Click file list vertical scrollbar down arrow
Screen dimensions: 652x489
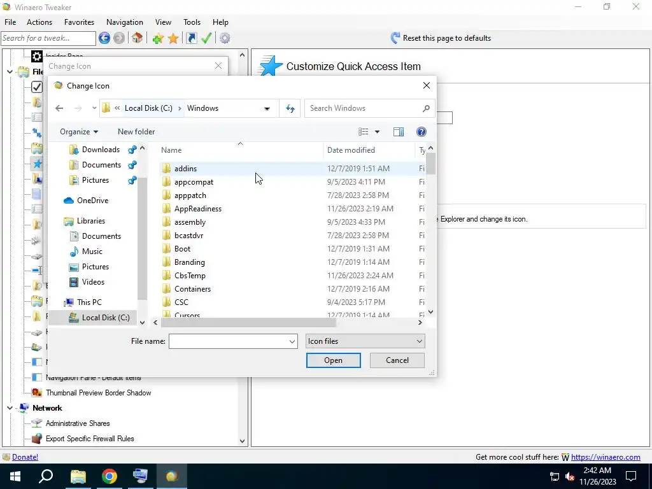coord(431,312)
